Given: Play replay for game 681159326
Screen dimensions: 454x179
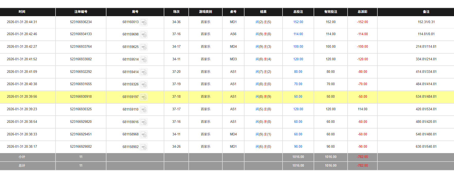Looking at the screenshot, I should [x=144, y=84].
